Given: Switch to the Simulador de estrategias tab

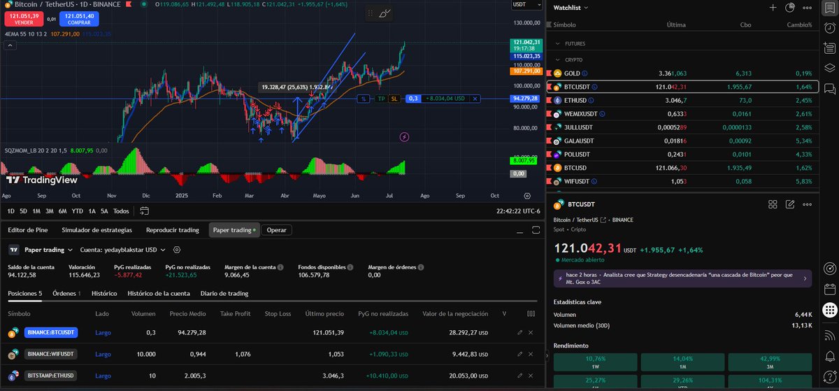Looking at the screenshot, I should coord(96,229).
